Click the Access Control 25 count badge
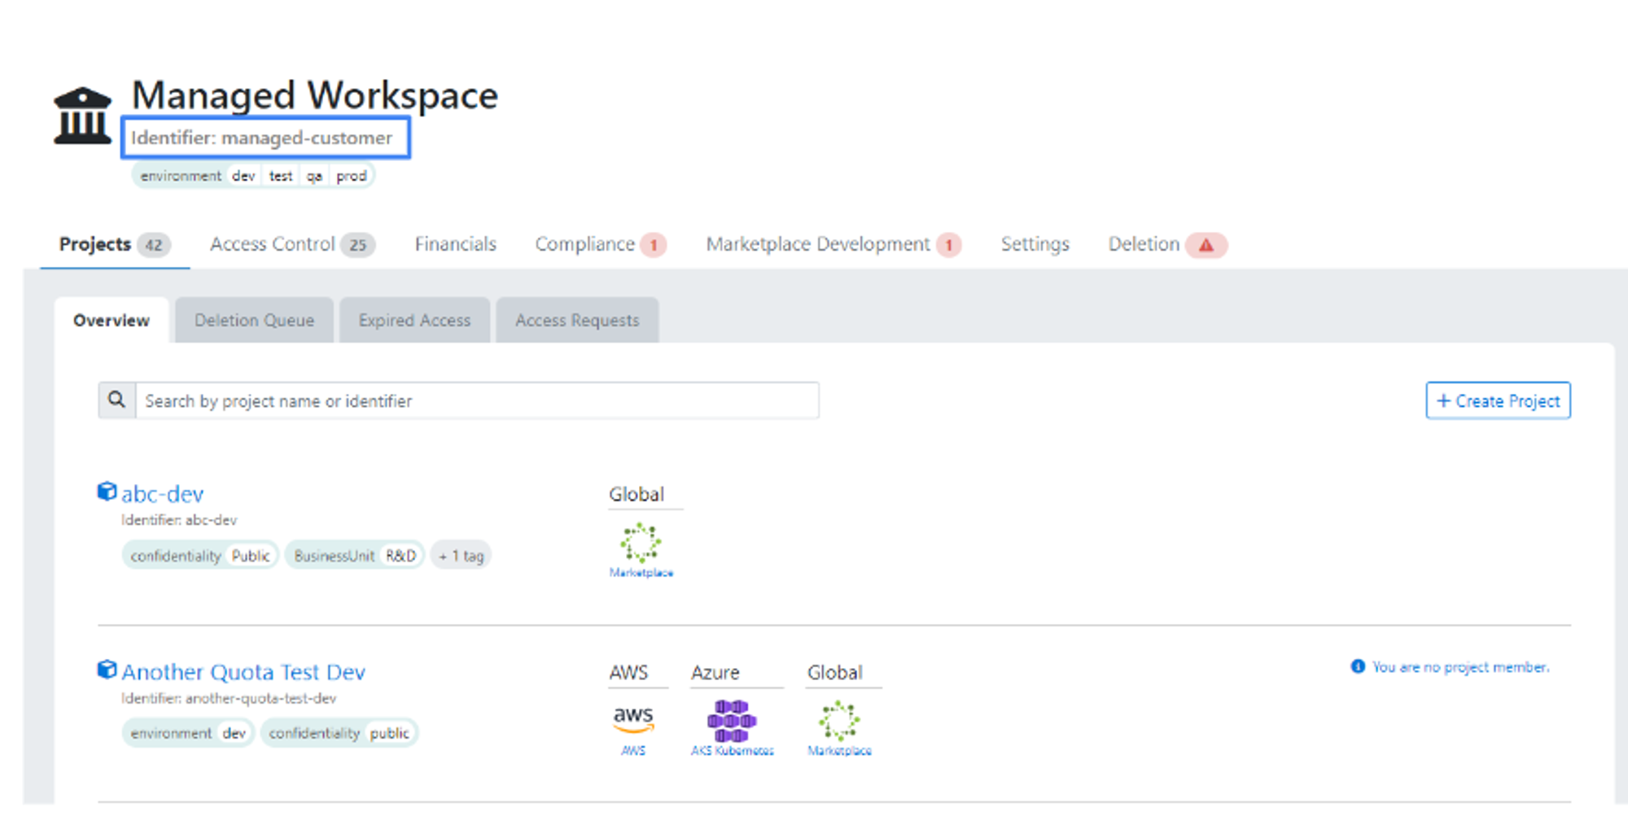The height and width of the screenshot is (825, 1628). pyautogui.click(x=358, y=245)
